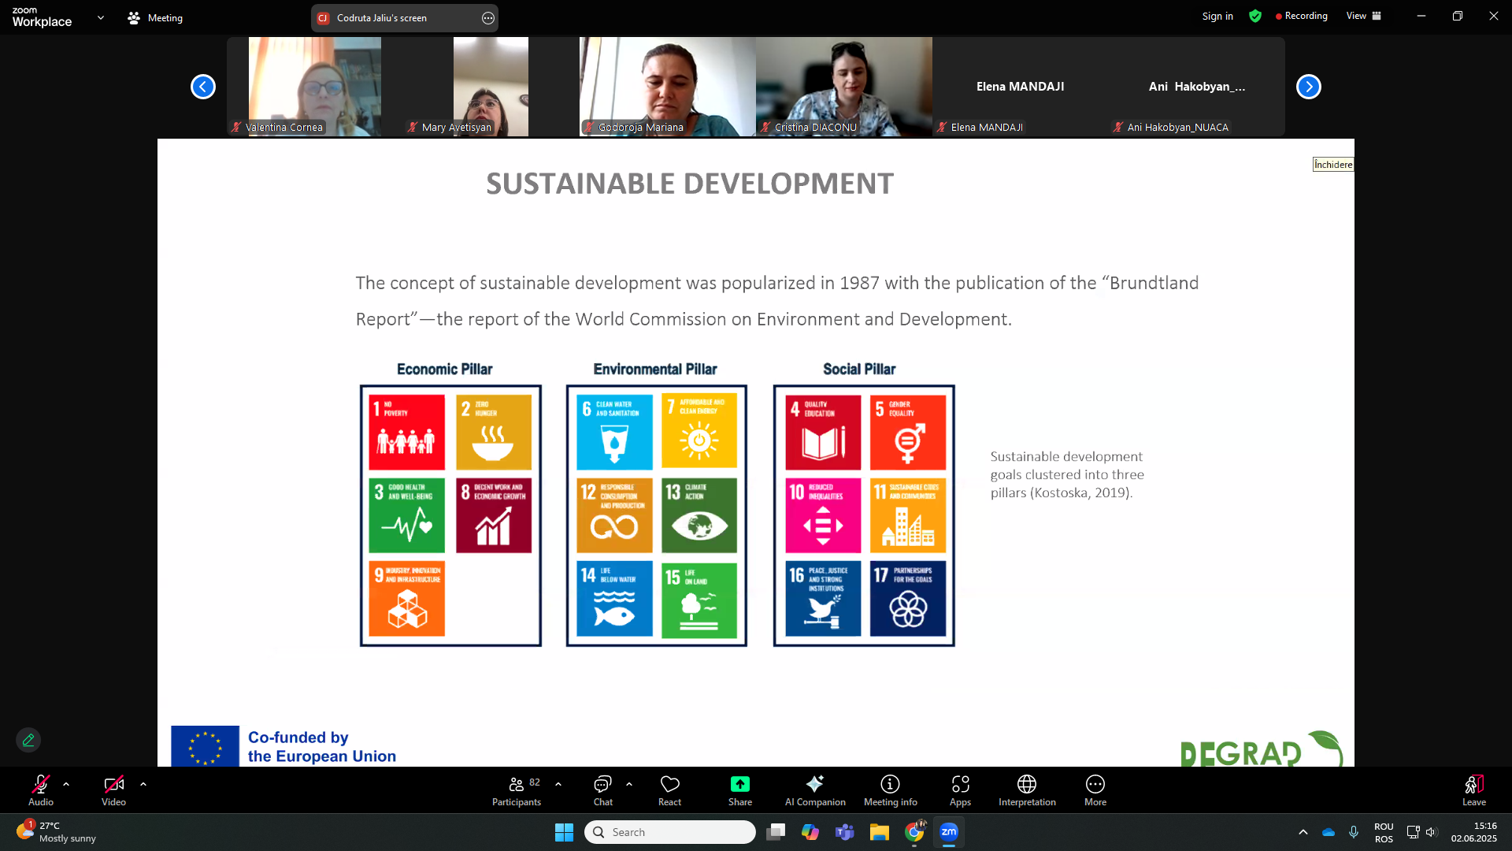Open the Chat panel

(602, 790)
